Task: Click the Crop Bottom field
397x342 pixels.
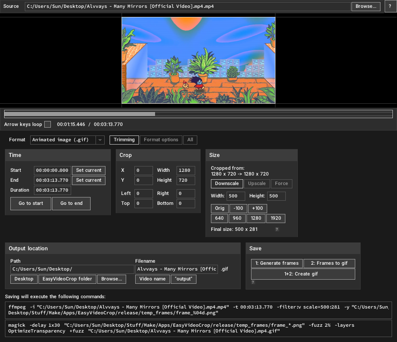Action: pyautogui.click(x=186, y=203)
